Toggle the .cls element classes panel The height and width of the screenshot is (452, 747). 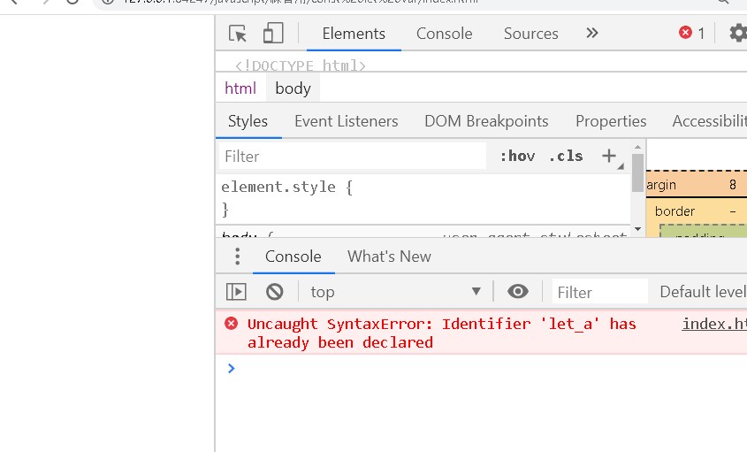pyautogui.click(x=566, y=157)
